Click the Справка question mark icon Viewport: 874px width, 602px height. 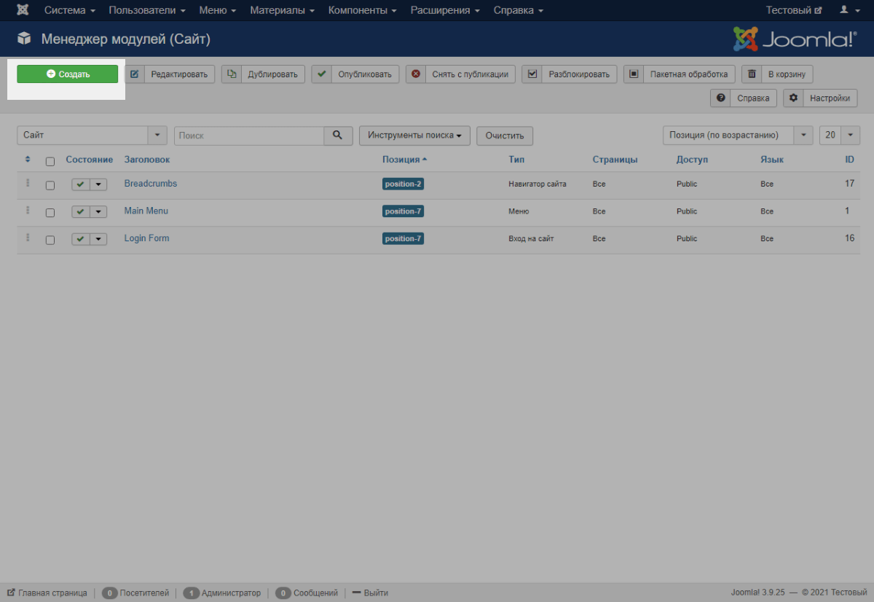720,98
